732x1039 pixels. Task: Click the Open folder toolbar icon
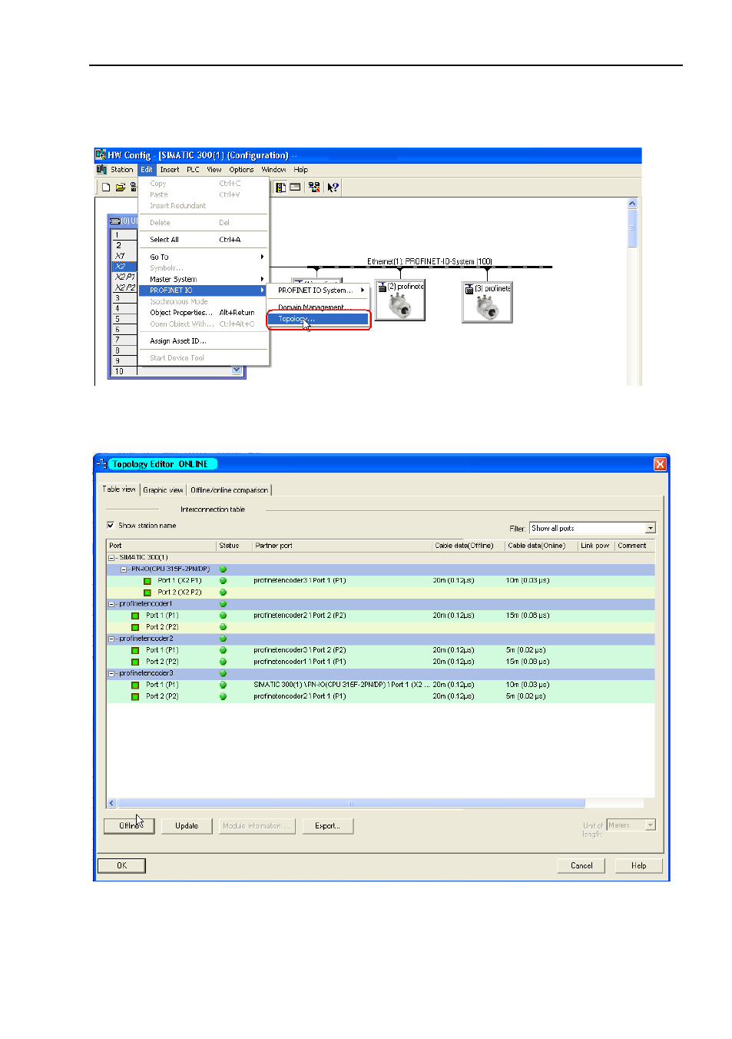point(121,187)
